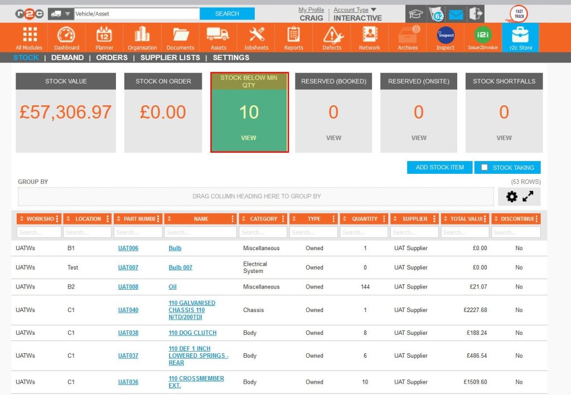Open the Name column options menu
Screen dimensions: 571x395
[233, 219]
